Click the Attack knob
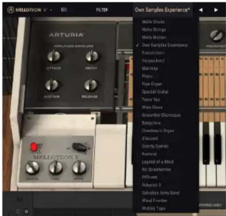 pyautogui.click(x=54, y=56)
